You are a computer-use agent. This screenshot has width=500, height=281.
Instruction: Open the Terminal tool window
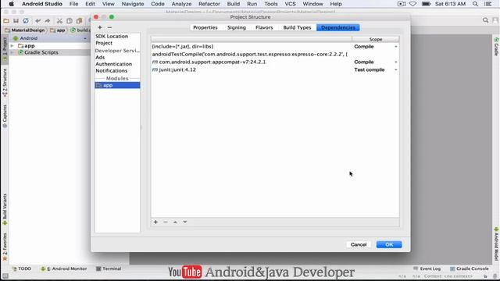[109, 269]
